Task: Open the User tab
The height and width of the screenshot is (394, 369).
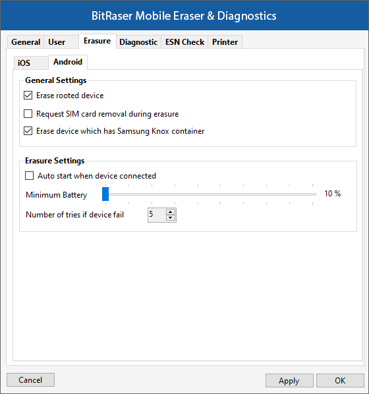Action: 61,42
